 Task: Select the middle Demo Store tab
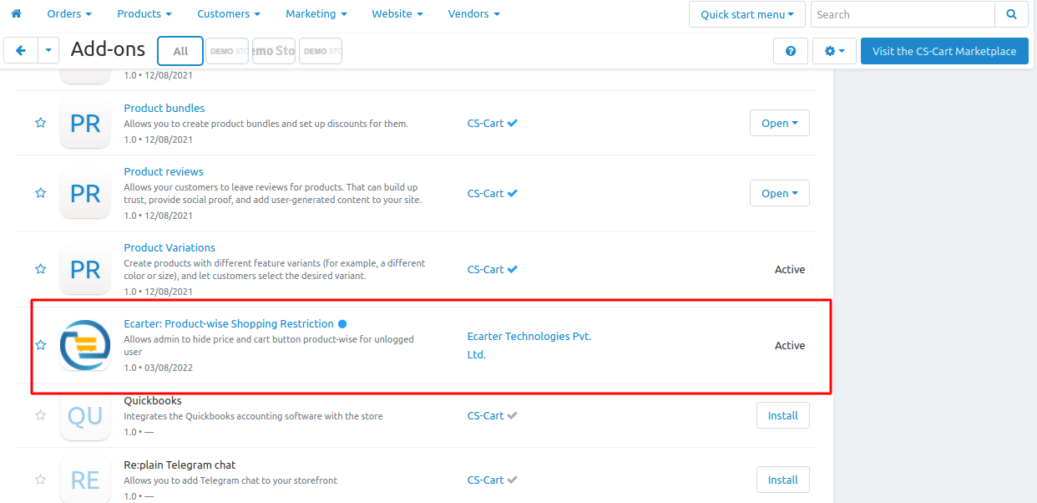[x=274, y=51]
